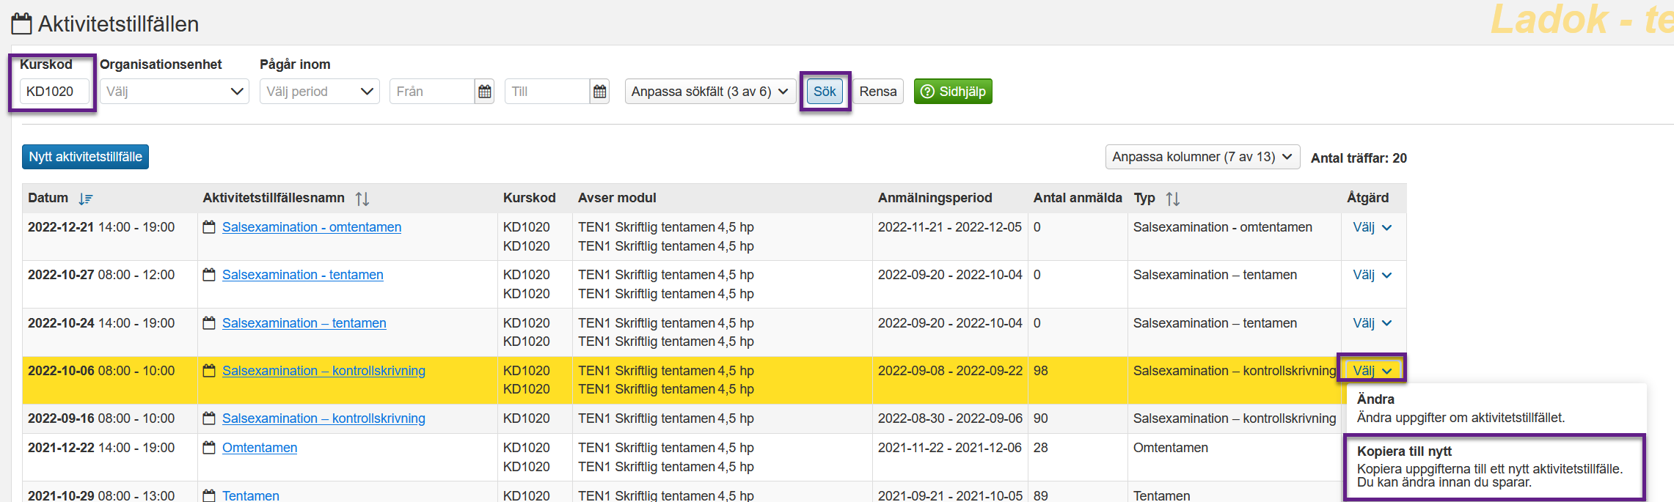The height and width of the screenshot is (502, 1674).
Task: Sort by Typ column arrows icon
Action: (1173, 199)
